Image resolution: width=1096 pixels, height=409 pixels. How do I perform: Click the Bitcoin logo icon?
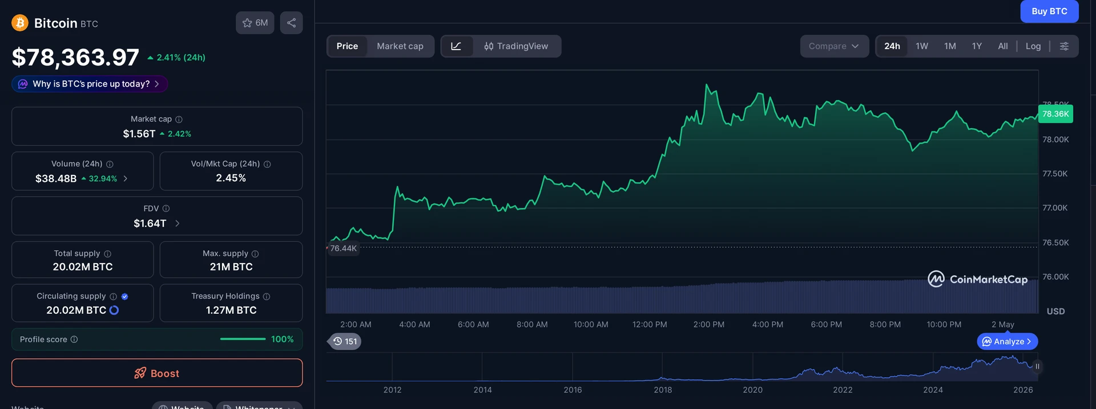(x=20, y=23)
